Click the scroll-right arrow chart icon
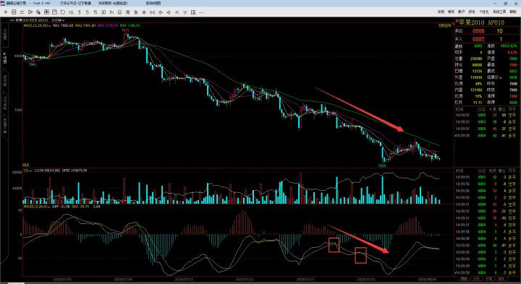 pos(169,12)
